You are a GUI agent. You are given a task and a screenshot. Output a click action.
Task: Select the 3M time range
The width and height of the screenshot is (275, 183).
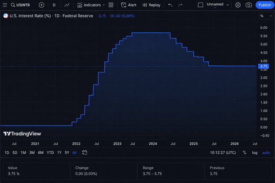tap(32, 153)
